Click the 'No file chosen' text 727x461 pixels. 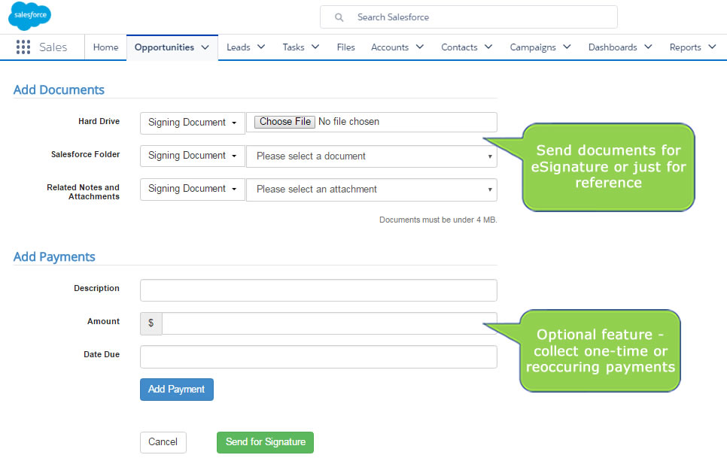point(348,121)
